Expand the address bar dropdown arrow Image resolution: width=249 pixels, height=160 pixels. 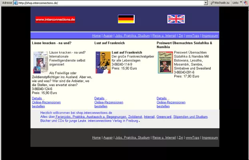[205, 3]
